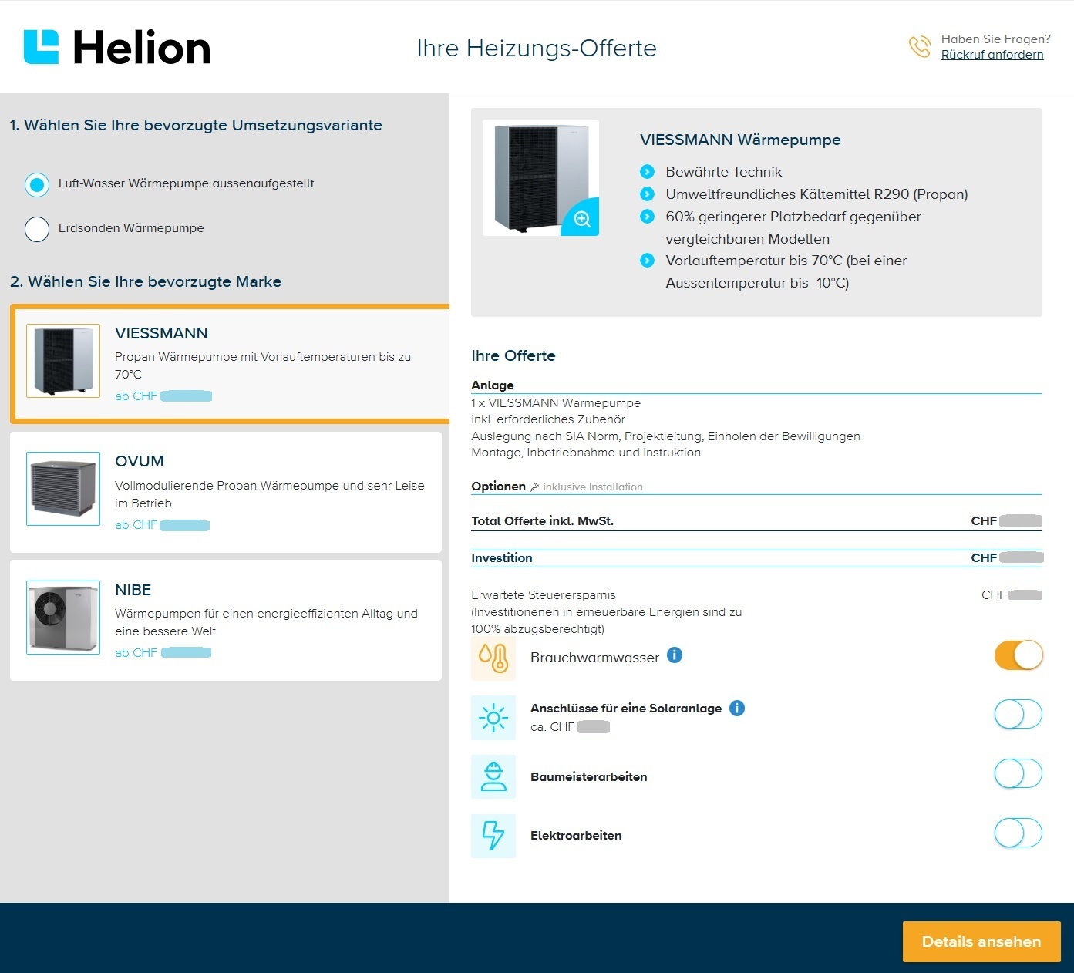Image resolution: width=1074 pixels, height=973 pixels.
Task: Select Erdsonden Wärmepumpe radio option
Action: tap(37, 229)
